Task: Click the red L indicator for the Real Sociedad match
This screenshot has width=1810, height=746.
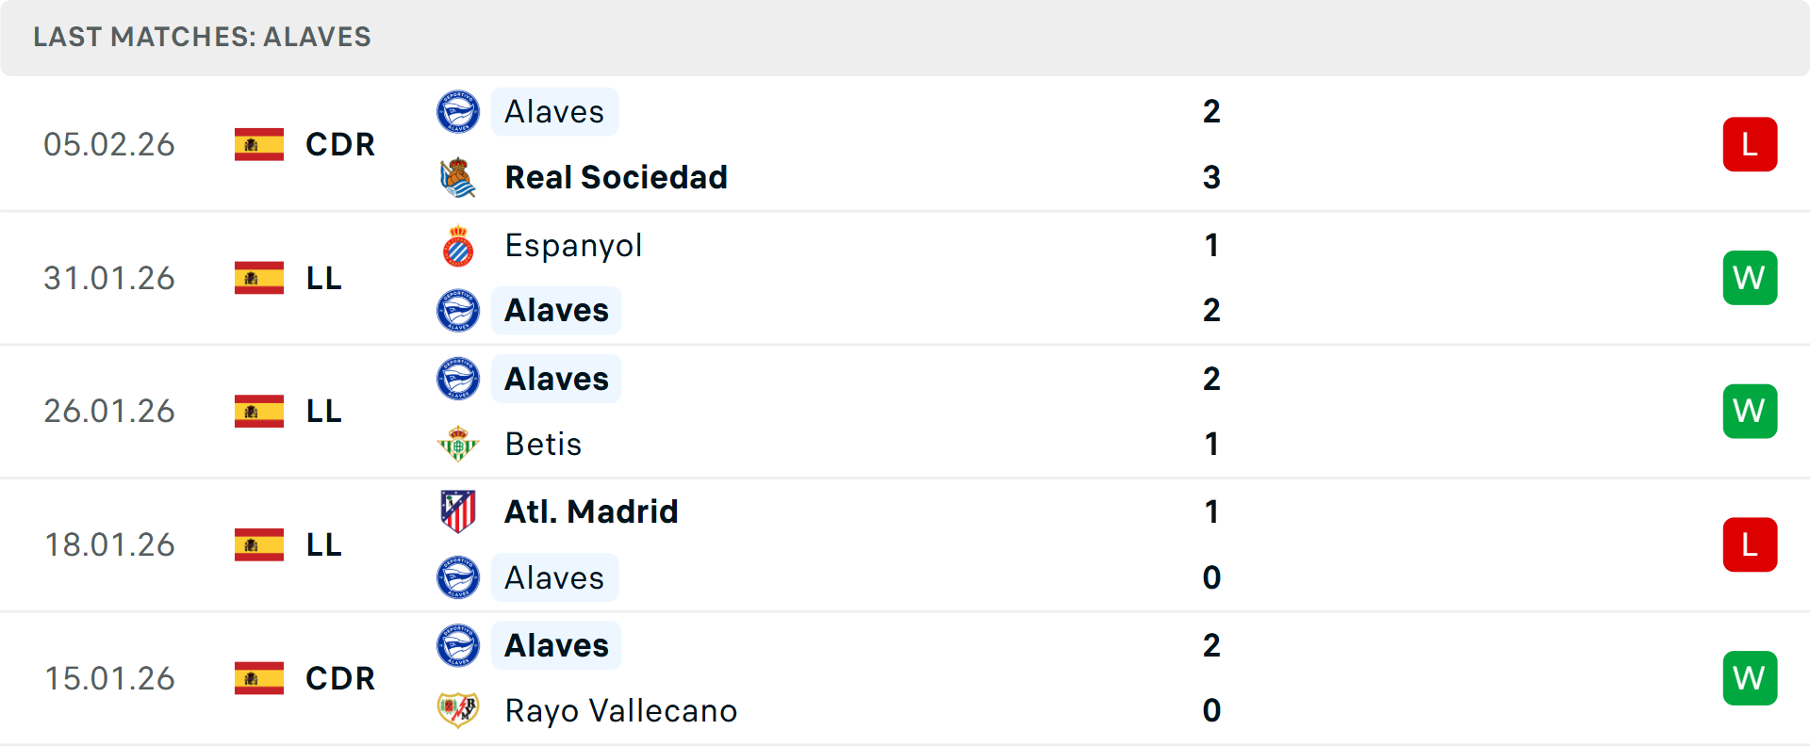Action: (x=1750, y=144)
